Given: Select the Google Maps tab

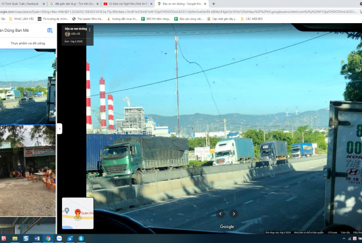Looking at the screenshot, I should 182,3.
